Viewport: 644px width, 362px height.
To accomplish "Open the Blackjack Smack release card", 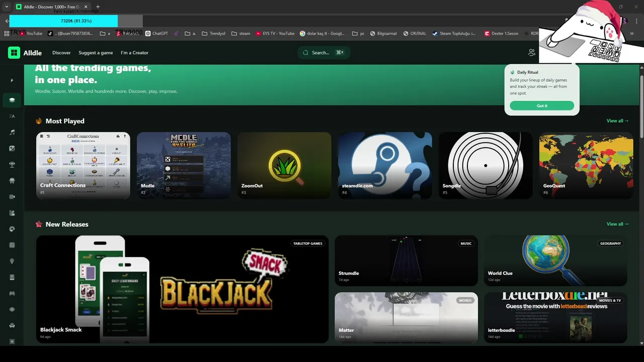I will coord(182,289).
